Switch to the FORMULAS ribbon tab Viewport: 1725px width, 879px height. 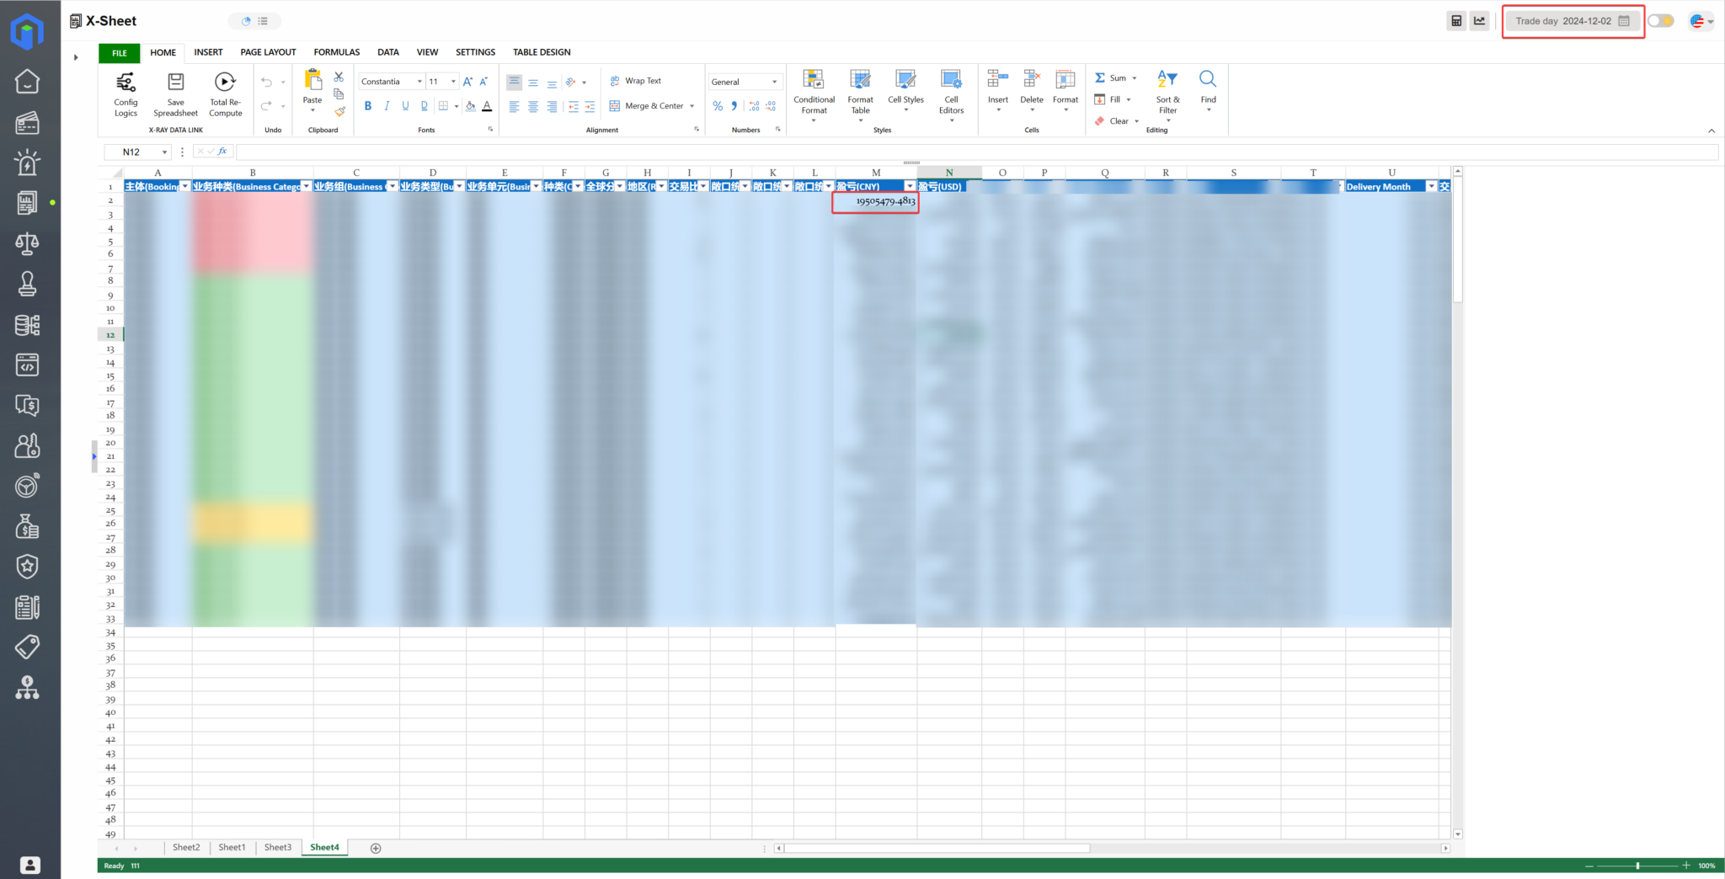(x=336, y=51)
